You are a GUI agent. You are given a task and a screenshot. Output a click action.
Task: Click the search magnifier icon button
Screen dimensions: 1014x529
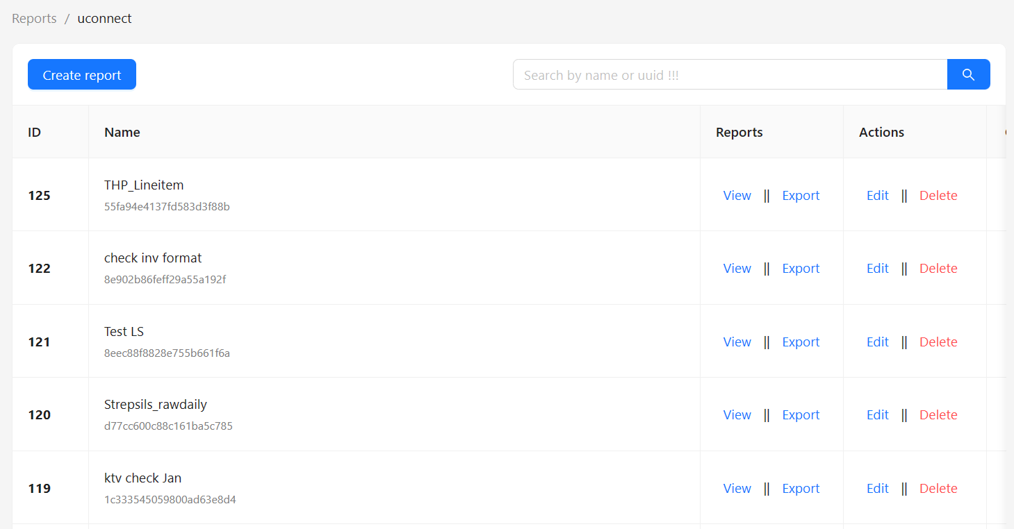pyautogui.click(x=968, y=74)
